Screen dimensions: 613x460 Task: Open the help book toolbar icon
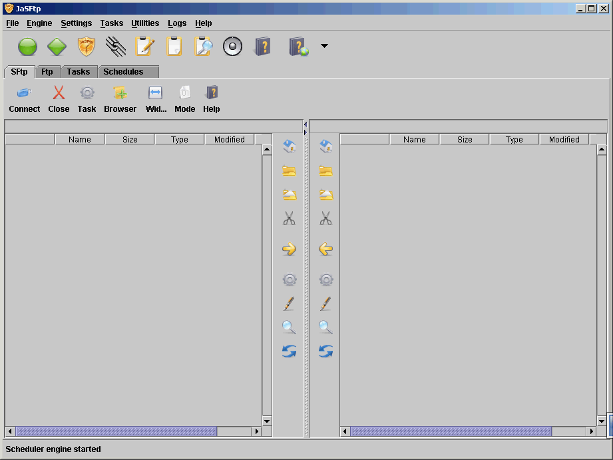pyautogui.click(x=263, y=47)
